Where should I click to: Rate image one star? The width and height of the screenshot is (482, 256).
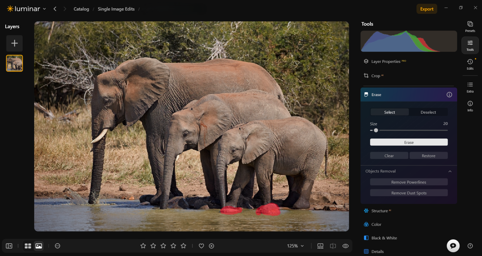(143, 246)
